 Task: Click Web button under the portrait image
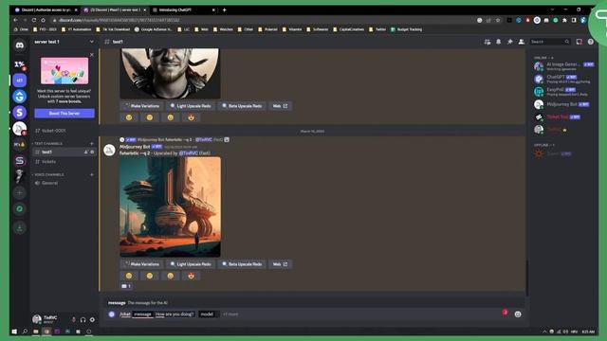click(x=281, y=106)
